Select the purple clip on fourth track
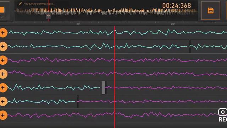The height and width of the screenshot is (128, 227). coord(117,74)
